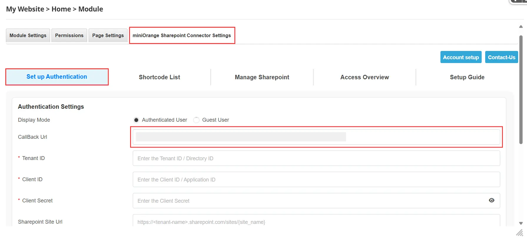
Task: Click the Client Secret input field
Action: click(316, 201)
